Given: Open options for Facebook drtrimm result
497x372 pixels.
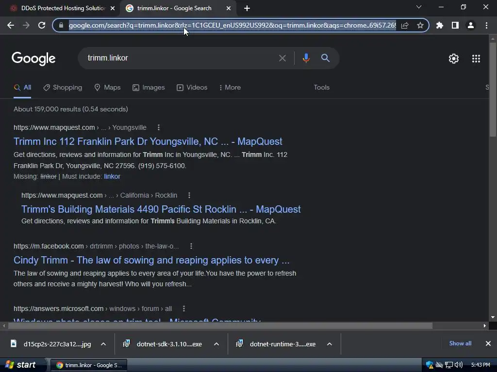Looking at the screenshot, I should (x=191, y=246).
